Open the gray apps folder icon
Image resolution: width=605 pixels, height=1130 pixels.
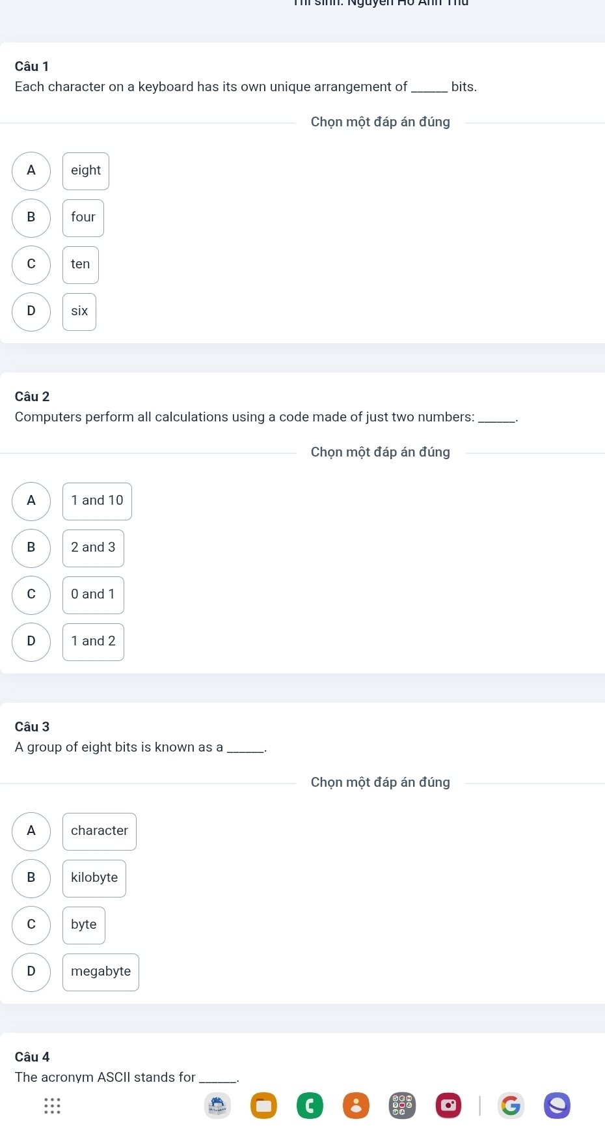click(x=401, y=1105)
